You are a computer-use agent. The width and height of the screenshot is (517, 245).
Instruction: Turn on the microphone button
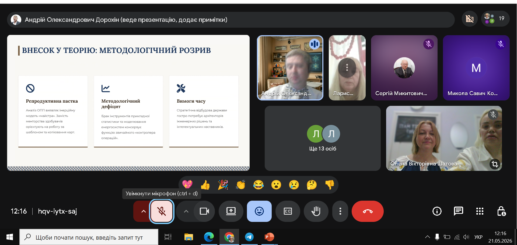pyautogui.click(x=162, y=211)
